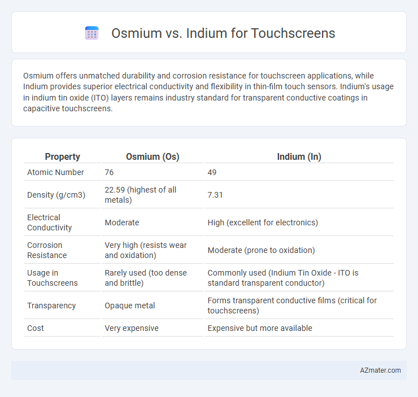Select 'Rarely used (too dense and brittle)' cell
418x397 pixels.
click(146, 278)
